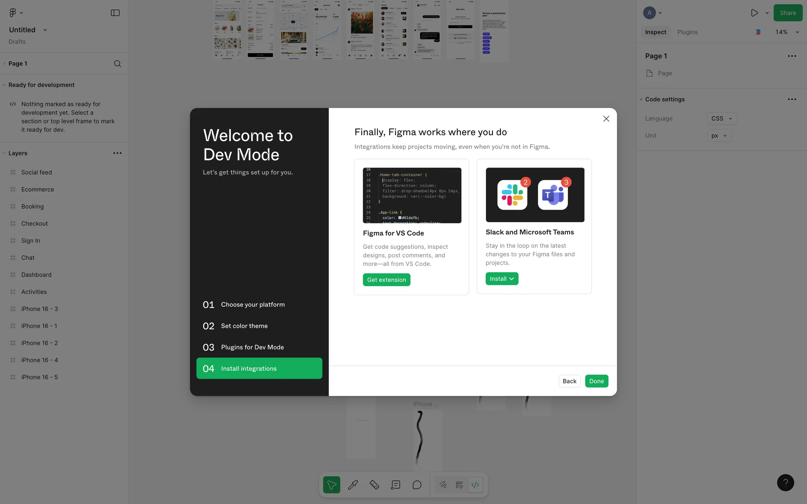Click the sidebar panel layout icon
The width and height of the screenshot is (807, 504).
[x=115, y=13]
